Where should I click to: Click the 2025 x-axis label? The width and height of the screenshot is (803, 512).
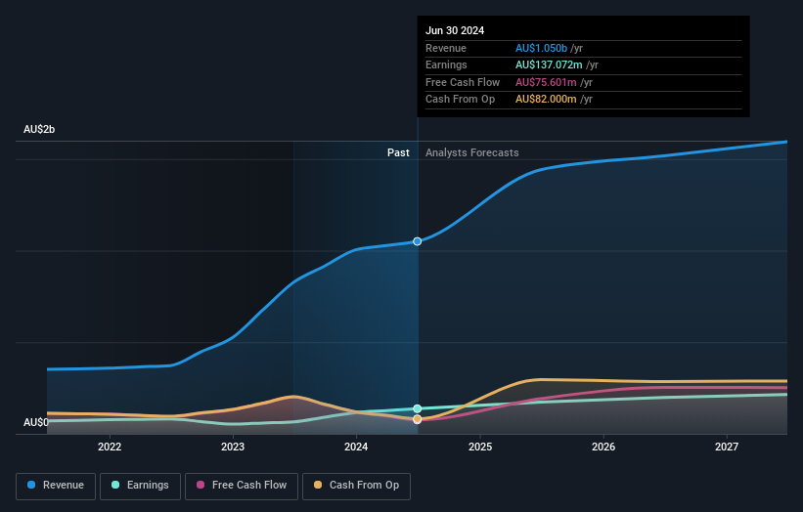tap(480, 448)
